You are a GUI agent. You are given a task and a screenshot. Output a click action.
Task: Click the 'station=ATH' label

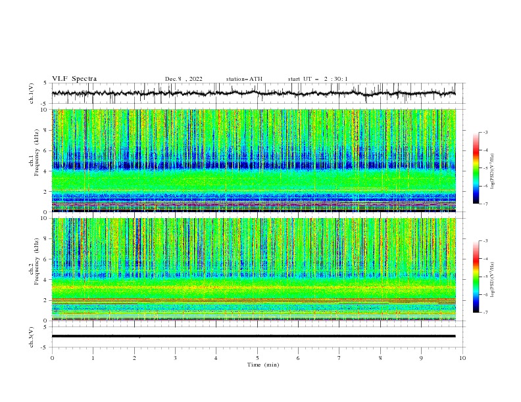[244, 79]
